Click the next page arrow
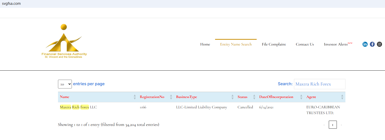Screen dimensions: 385x140 click(341, 125)
